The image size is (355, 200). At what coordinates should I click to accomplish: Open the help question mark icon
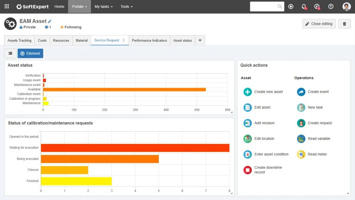click(331, 7)
